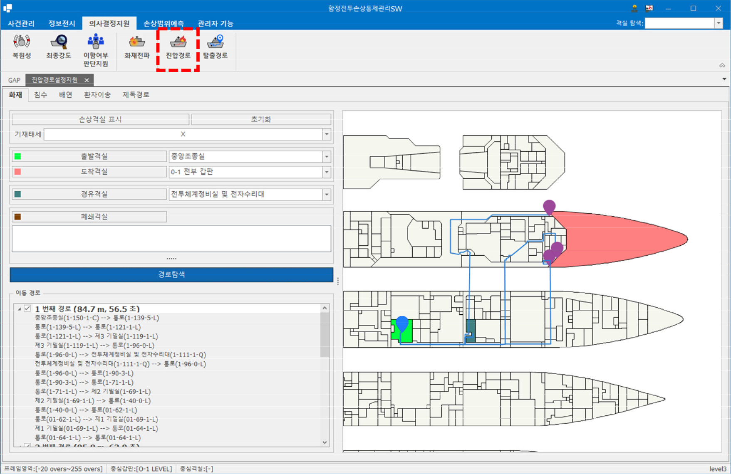This screenshot has width=731, height=474.
Task: Click the pink 도착격실 color swatch
Action: click(17, 172)
